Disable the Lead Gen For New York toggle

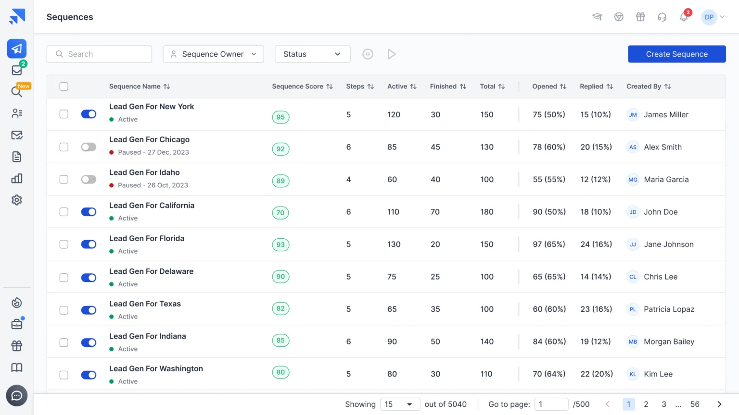click(x=89, y=114)
